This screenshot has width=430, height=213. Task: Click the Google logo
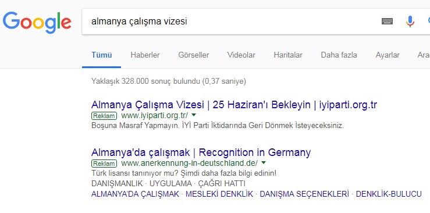coord(37,23)
